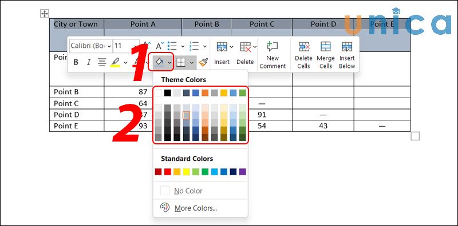
Task: Click the cell containing 91
Action: pyautogui.click(x=262, y=115)
